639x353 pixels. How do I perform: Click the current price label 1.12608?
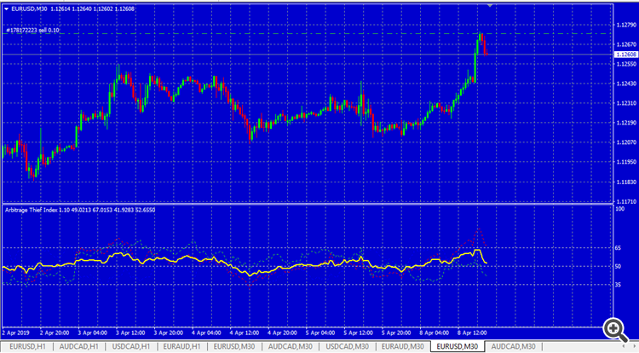(x=626, y=55)
